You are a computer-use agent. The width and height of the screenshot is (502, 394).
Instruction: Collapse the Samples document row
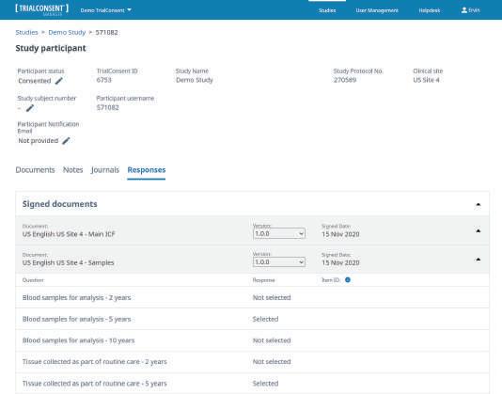(x=478, y=260)
